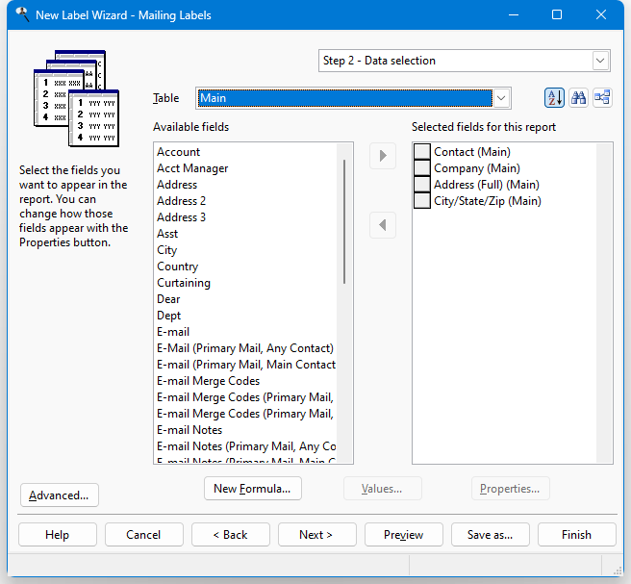This screenshot has height=584, width=631.
Task: Toggle alphabetical sort A-Z icon
Action: point(554,98)
